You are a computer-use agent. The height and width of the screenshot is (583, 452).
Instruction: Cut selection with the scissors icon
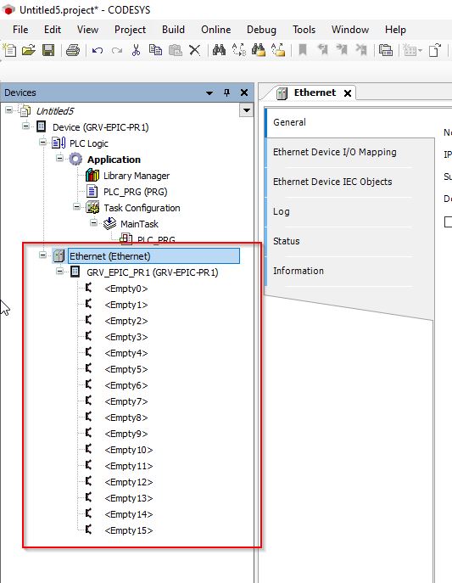(136, 50)
